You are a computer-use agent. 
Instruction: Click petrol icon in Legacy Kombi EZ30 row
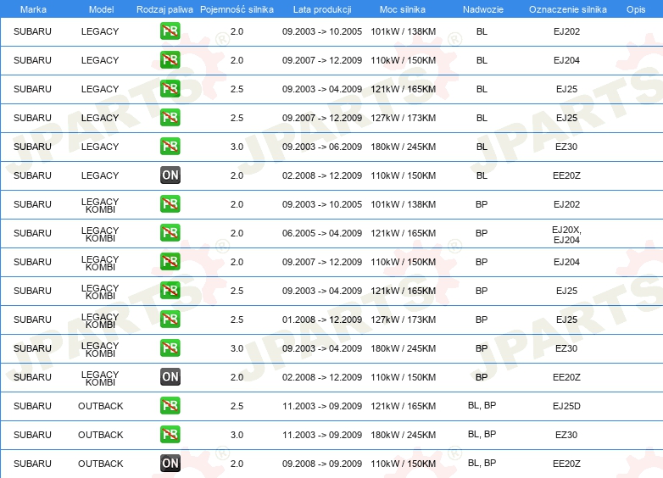pos(170,348)
